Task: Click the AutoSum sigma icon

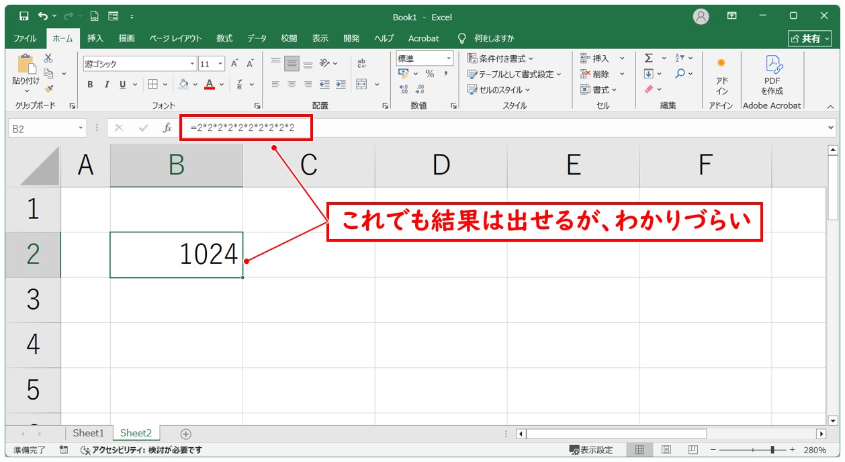Action: tap(649, 58)
